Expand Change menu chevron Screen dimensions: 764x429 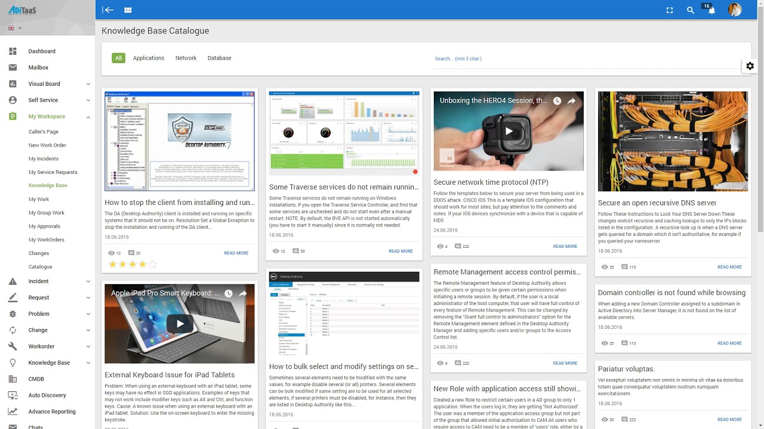pos(88,330)
